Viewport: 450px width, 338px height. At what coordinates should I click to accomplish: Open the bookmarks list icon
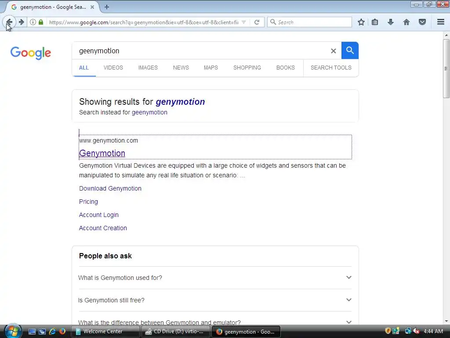click(375, 22)
